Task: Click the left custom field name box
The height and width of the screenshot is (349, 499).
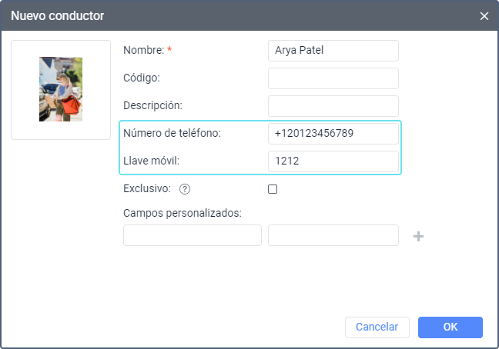Action: tap(192, 235)
